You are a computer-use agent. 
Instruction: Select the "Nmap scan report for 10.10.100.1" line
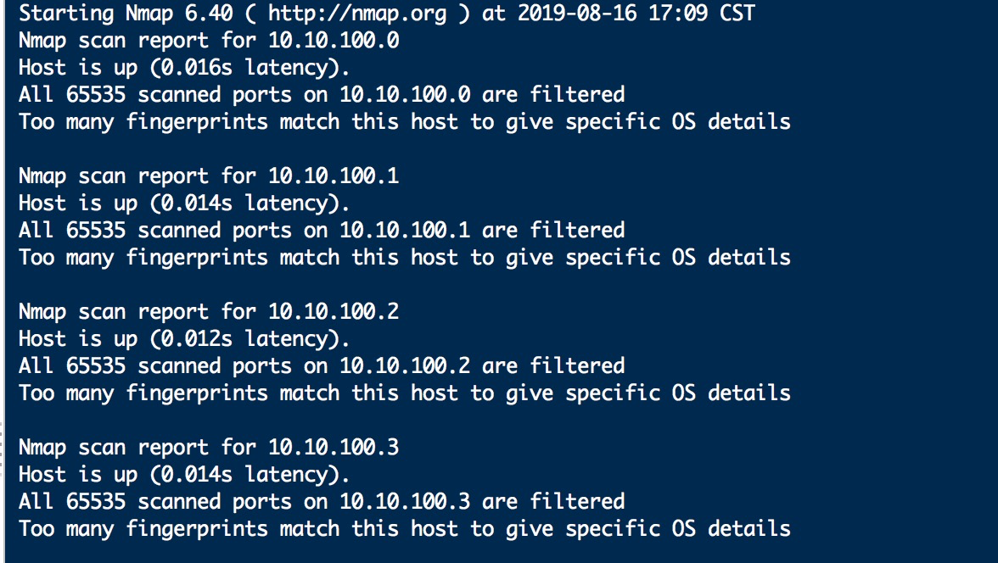(x=209, y=176)
